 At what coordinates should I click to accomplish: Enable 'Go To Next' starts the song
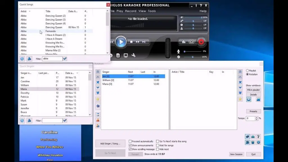tap(157, 141)
